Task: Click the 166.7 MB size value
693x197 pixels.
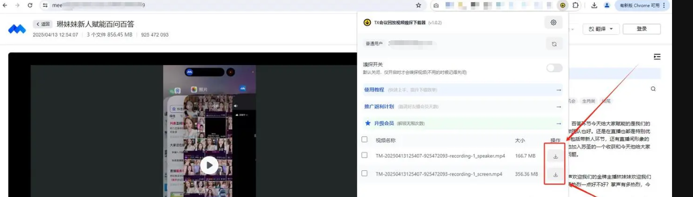Action: pos(525,156)
